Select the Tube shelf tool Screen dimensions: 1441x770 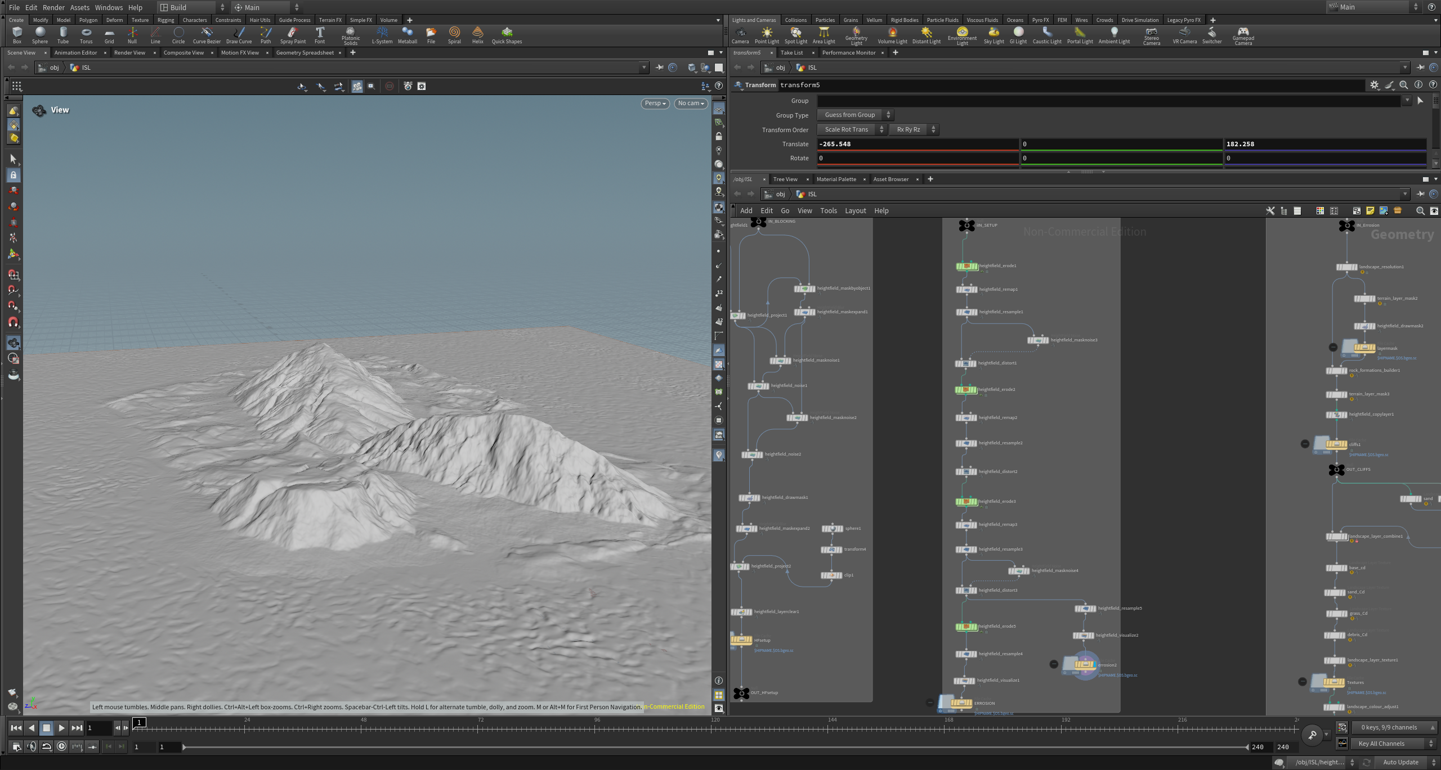click(x=63, y=35)
